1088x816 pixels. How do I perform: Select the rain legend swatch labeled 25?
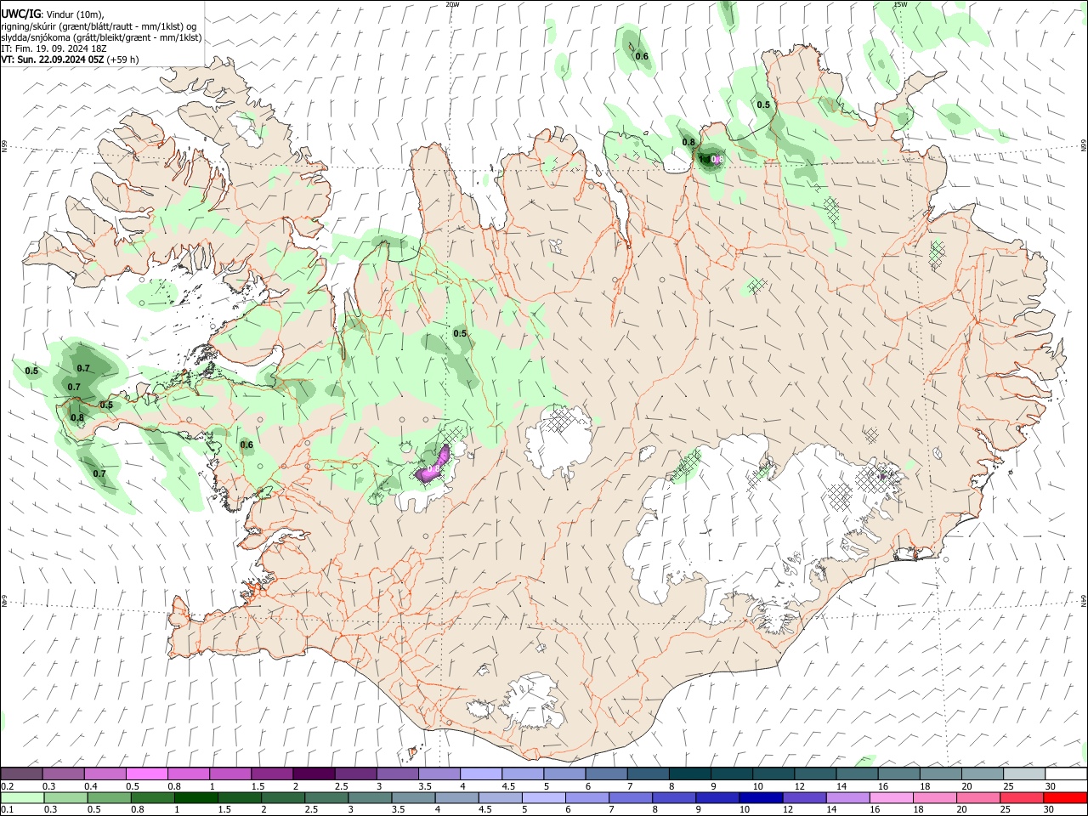(1022, 797)
